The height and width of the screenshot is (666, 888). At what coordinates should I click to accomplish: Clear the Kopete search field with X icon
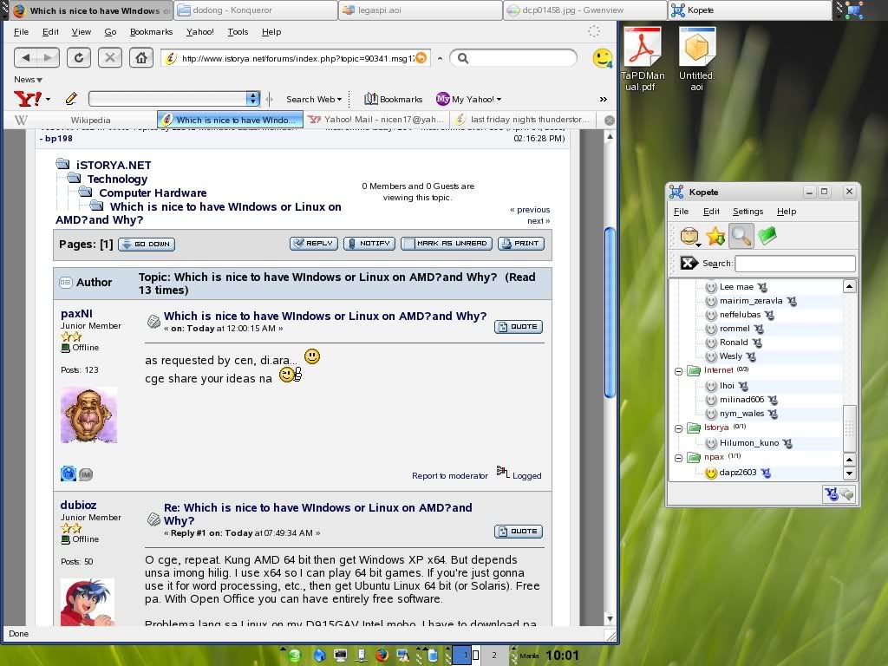pos(689,264)
